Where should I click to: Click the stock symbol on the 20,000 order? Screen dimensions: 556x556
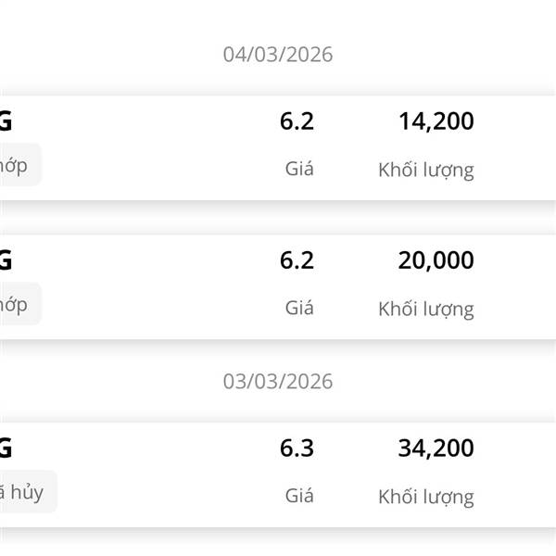click(6, 260)
